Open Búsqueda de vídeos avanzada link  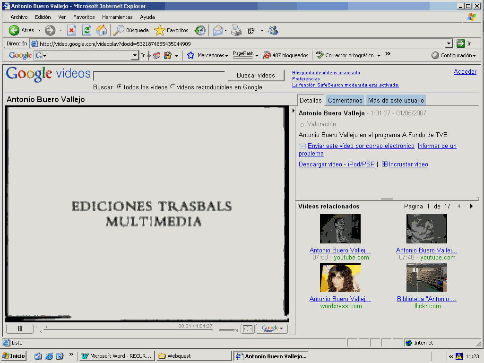tap(326, 72)
